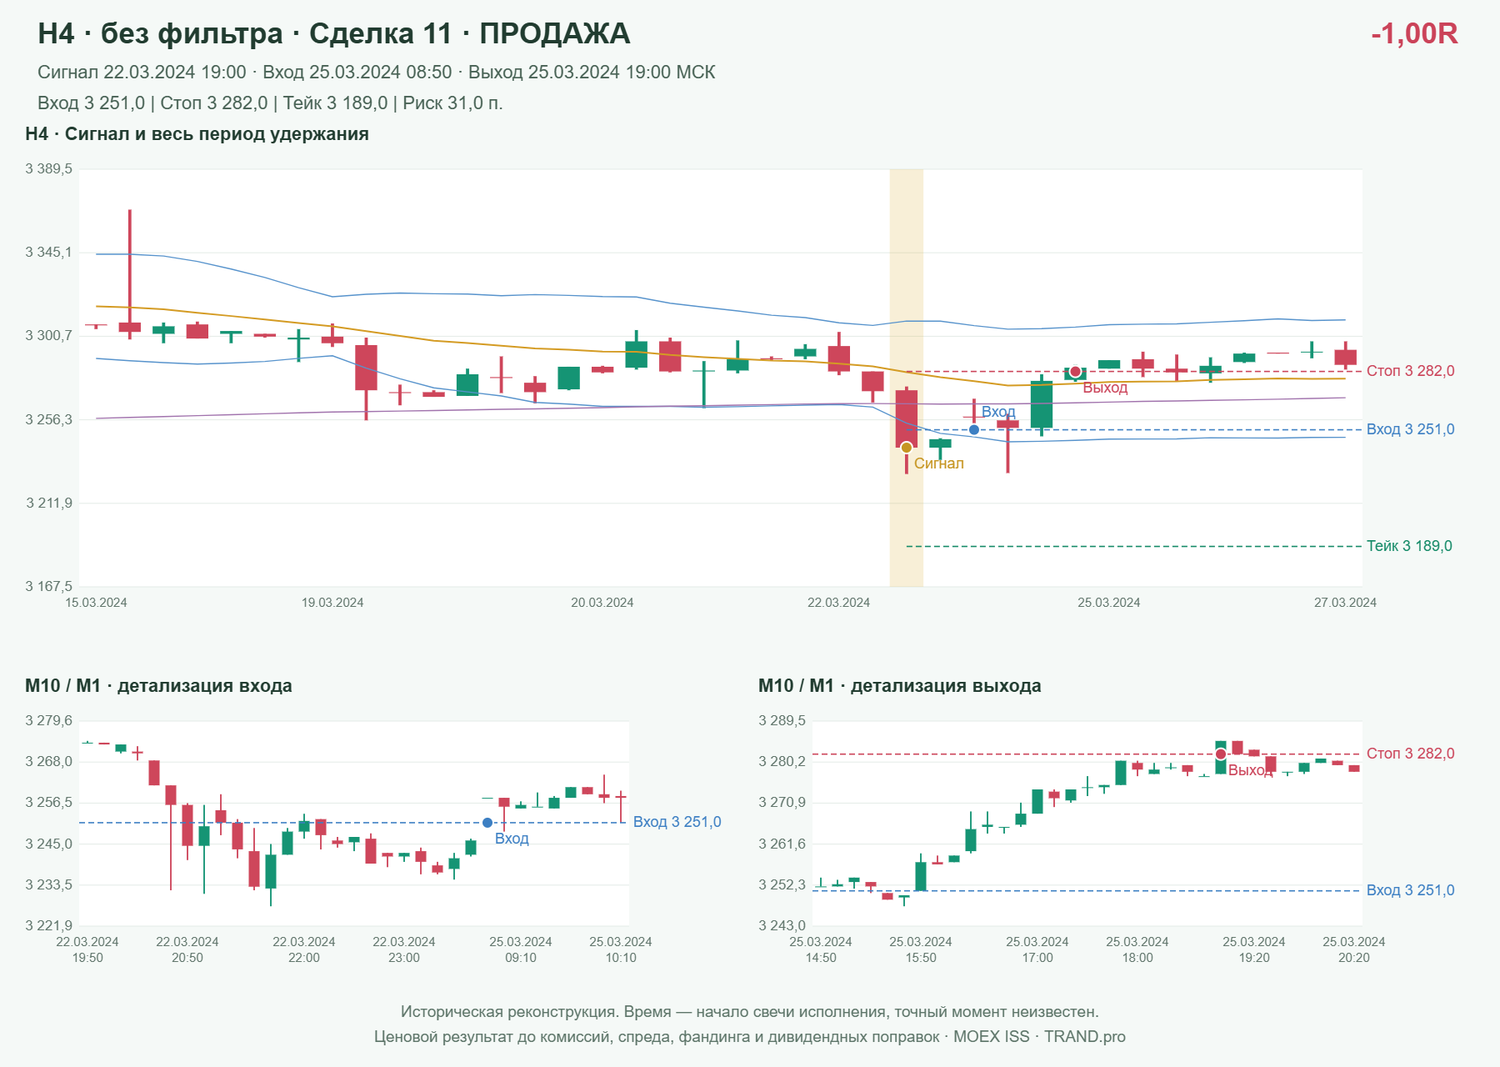This screenshot has width=1500, height=1067.
Task: Click heading 'H4 · Сигнал и весь период удержания'
Action: pyautogui.click(x=197, y=134)
